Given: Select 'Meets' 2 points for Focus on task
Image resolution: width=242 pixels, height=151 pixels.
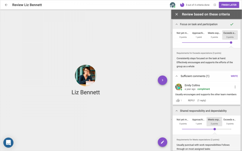Looking at the screenshot, I should [x=214, y=35].
